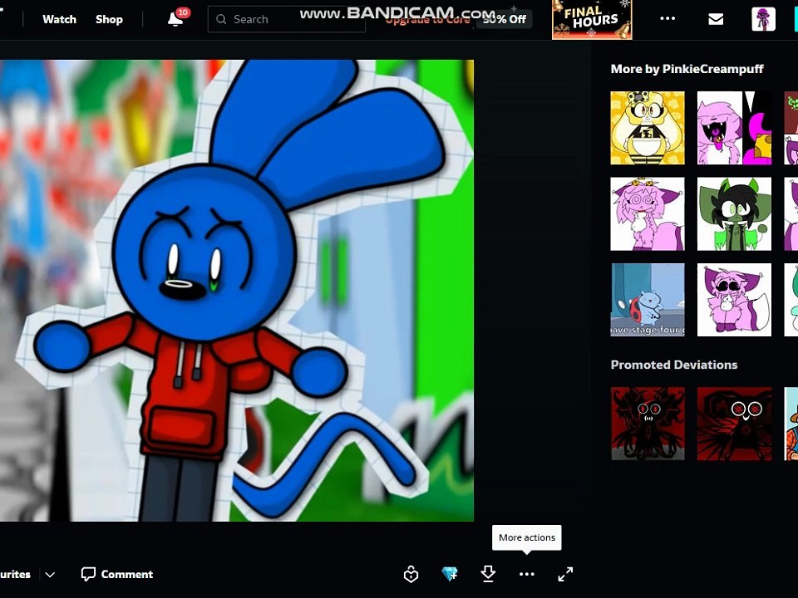This screenshot has width=798, height=598.
Task: Open the top bar ellipsis menu
Action: tap(667, 19)
